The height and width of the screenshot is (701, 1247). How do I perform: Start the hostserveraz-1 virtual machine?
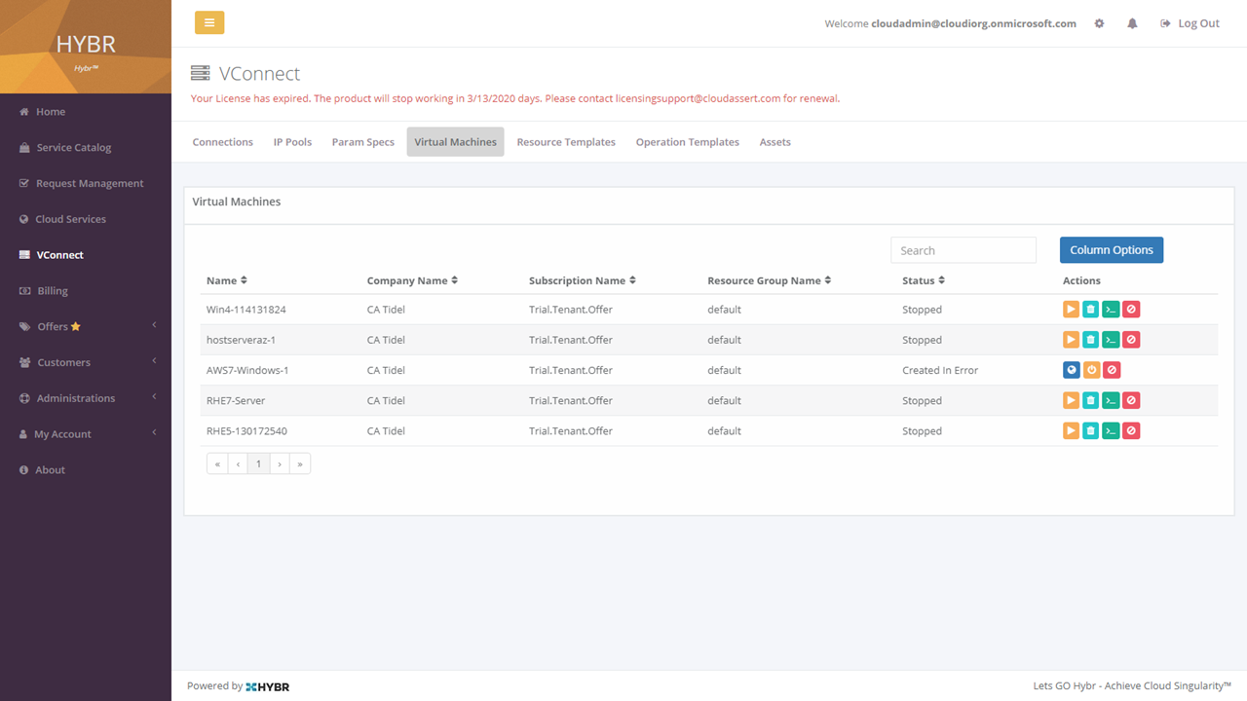(1071, 340)
